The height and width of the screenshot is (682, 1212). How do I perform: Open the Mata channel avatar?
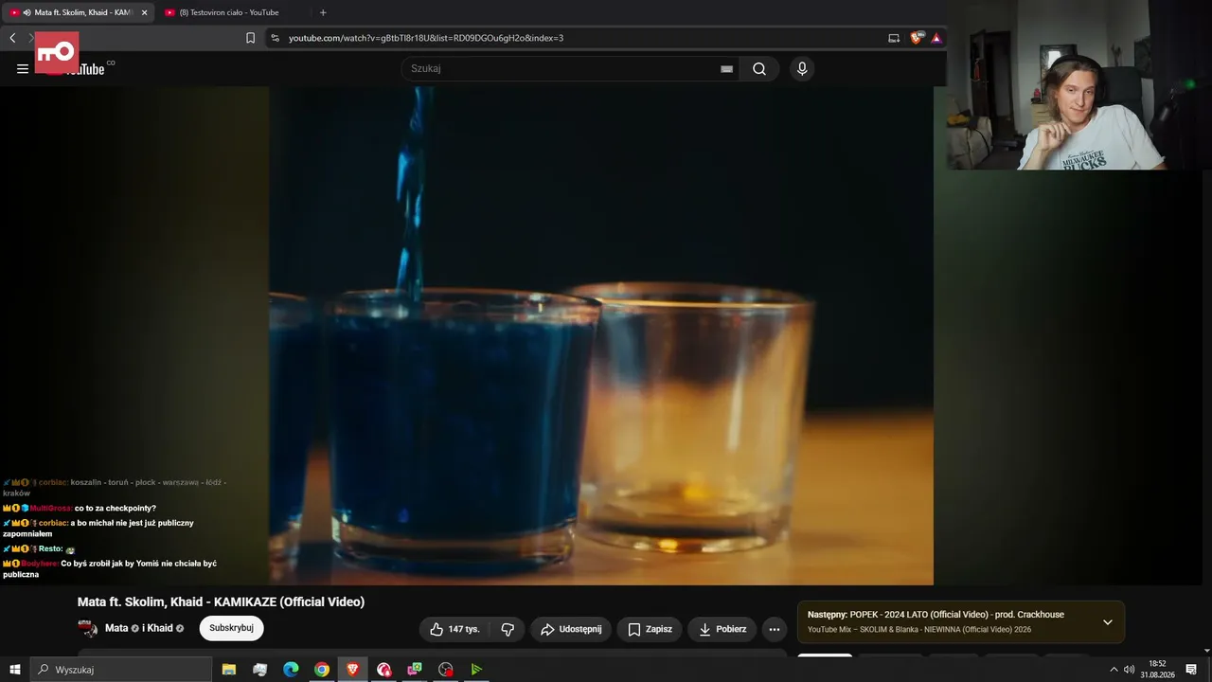click(x=87, y=628)
